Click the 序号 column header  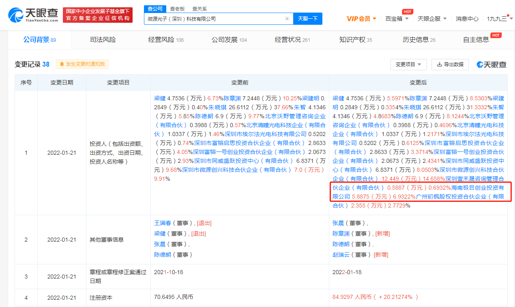[x=26, y=82]
